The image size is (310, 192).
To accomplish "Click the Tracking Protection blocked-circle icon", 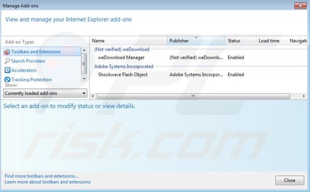I will pyautogui.click(x=7, y=79).
